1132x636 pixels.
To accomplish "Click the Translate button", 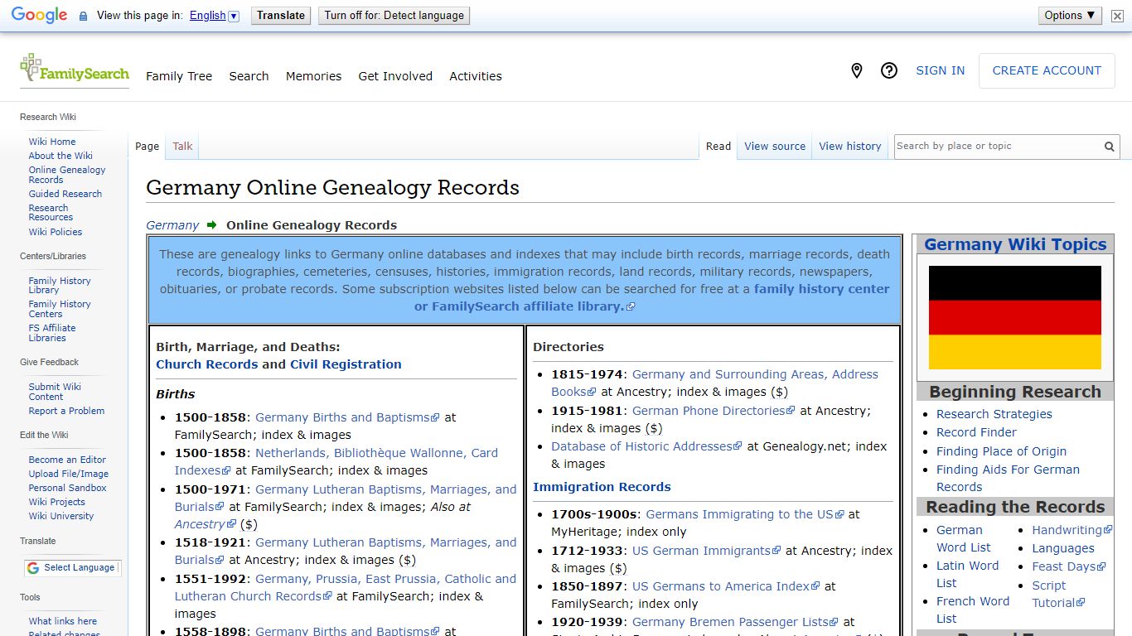I will [281, 16].
